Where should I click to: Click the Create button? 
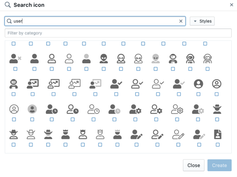pos(219,165)
